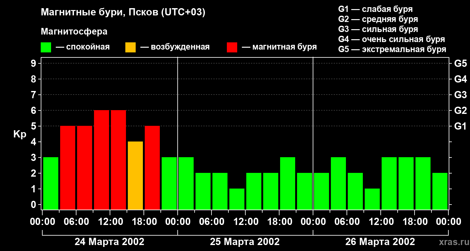Click the 'G2 — средняя буря' description
This screenshot has width=470, height=251.
click(378, 19)
